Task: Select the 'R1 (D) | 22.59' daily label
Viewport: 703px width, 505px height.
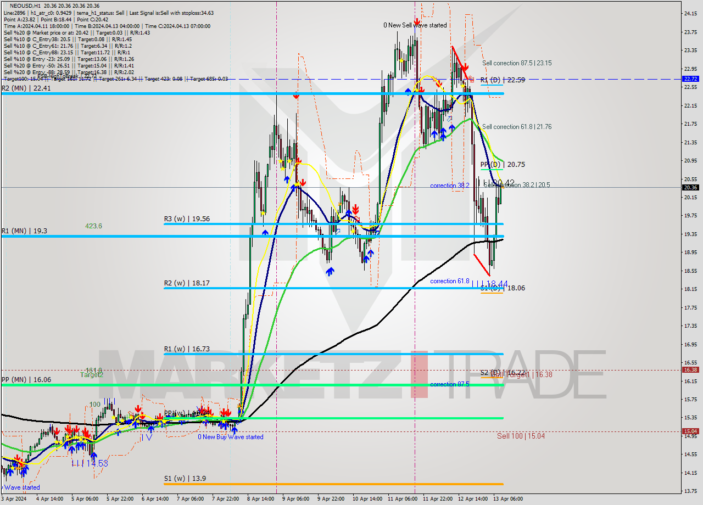Action: tap(503, 80)
